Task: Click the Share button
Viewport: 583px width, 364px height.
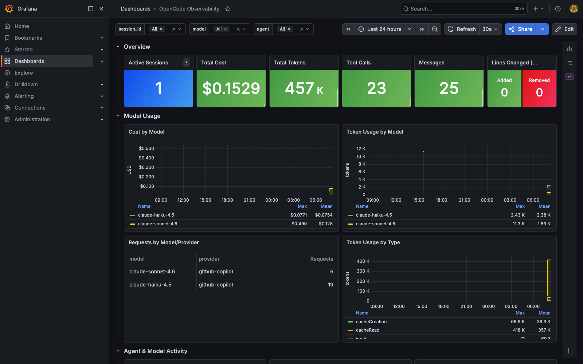Action: [x=520, y=29]
